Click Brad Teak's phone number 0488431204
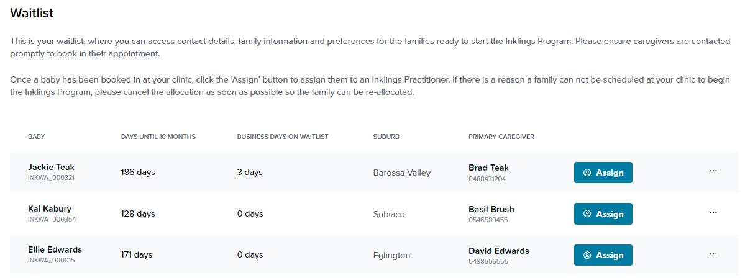The image size is (745, 278). pyautogui.click(x=487, y=179)
